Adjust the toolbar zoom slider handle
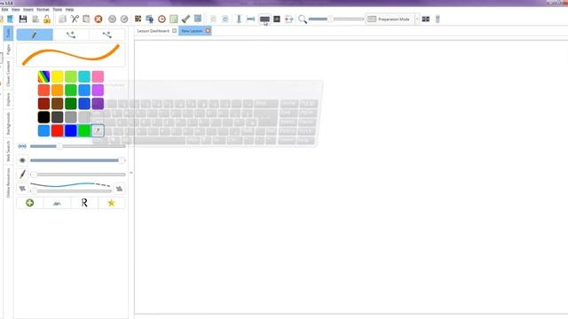The image size is (568, 319). coord(330,19)
